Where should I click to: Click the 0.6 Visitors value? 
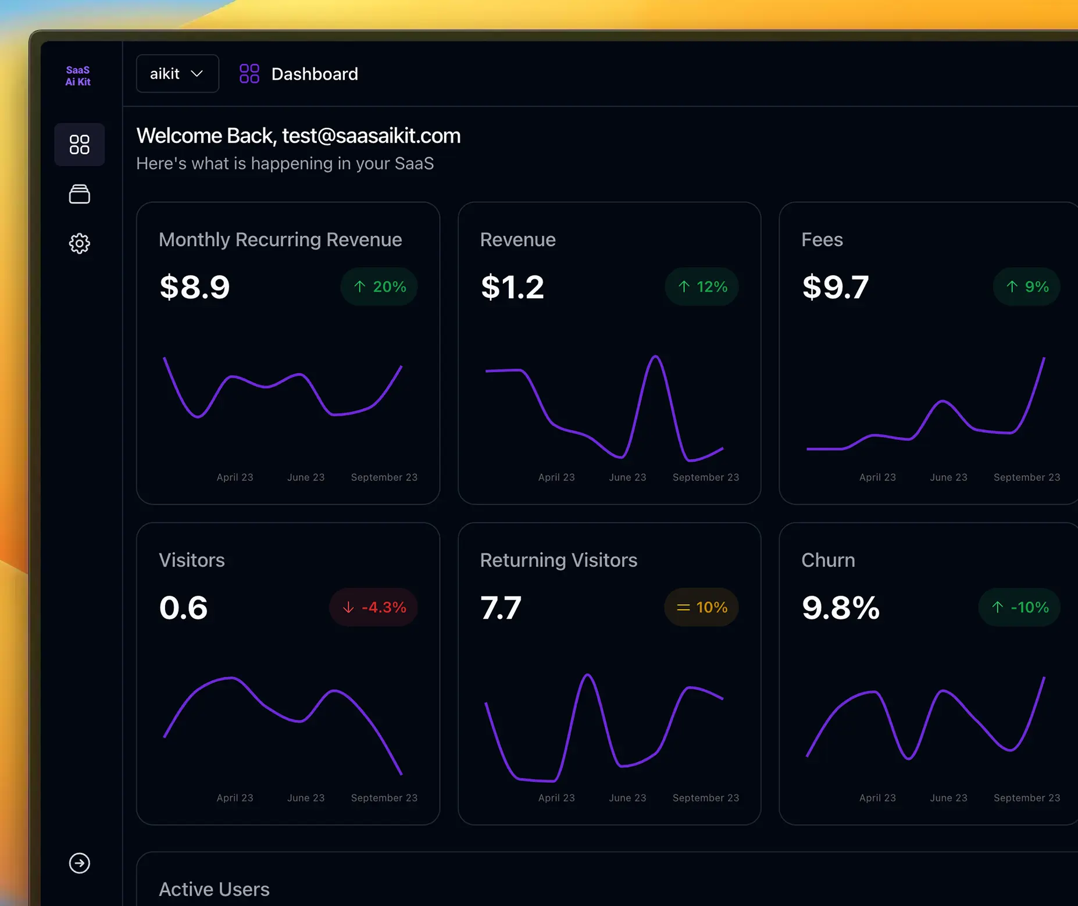pos(183,608)
